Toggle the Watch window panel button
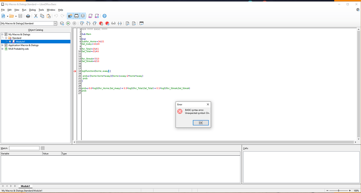 [x=77, y=16]
